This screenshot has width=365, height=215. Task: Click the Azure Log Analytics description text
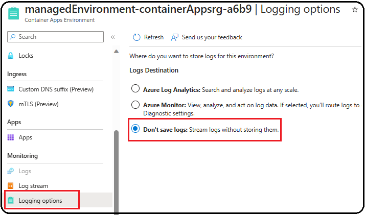[250, 90]
